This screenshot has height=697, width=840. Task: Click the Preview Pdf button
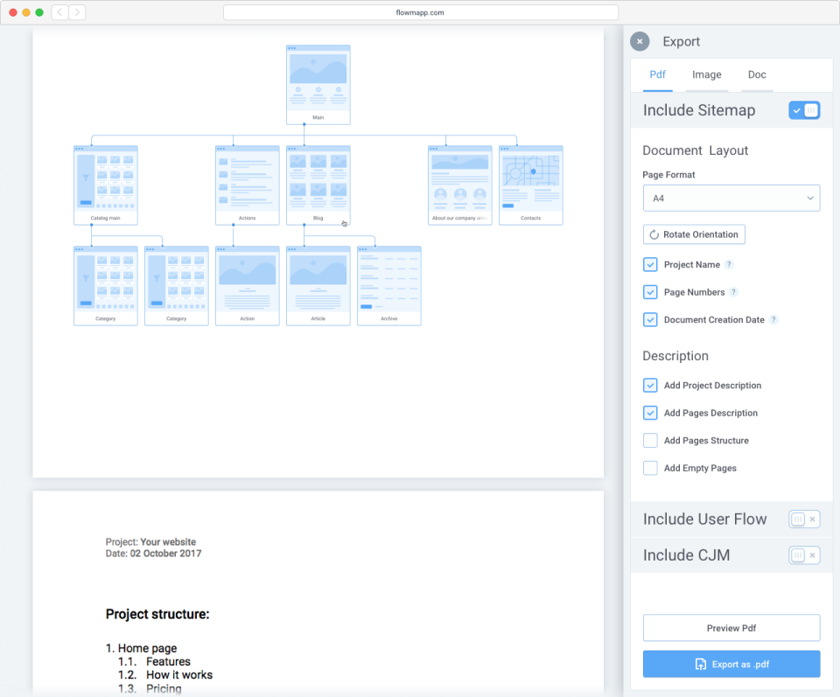click(731, 627)
